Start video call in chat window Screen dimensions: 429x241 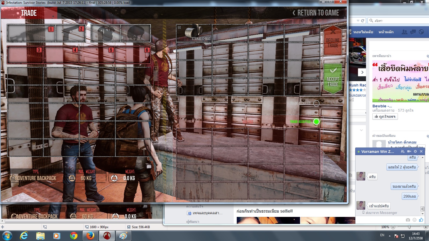409,152
